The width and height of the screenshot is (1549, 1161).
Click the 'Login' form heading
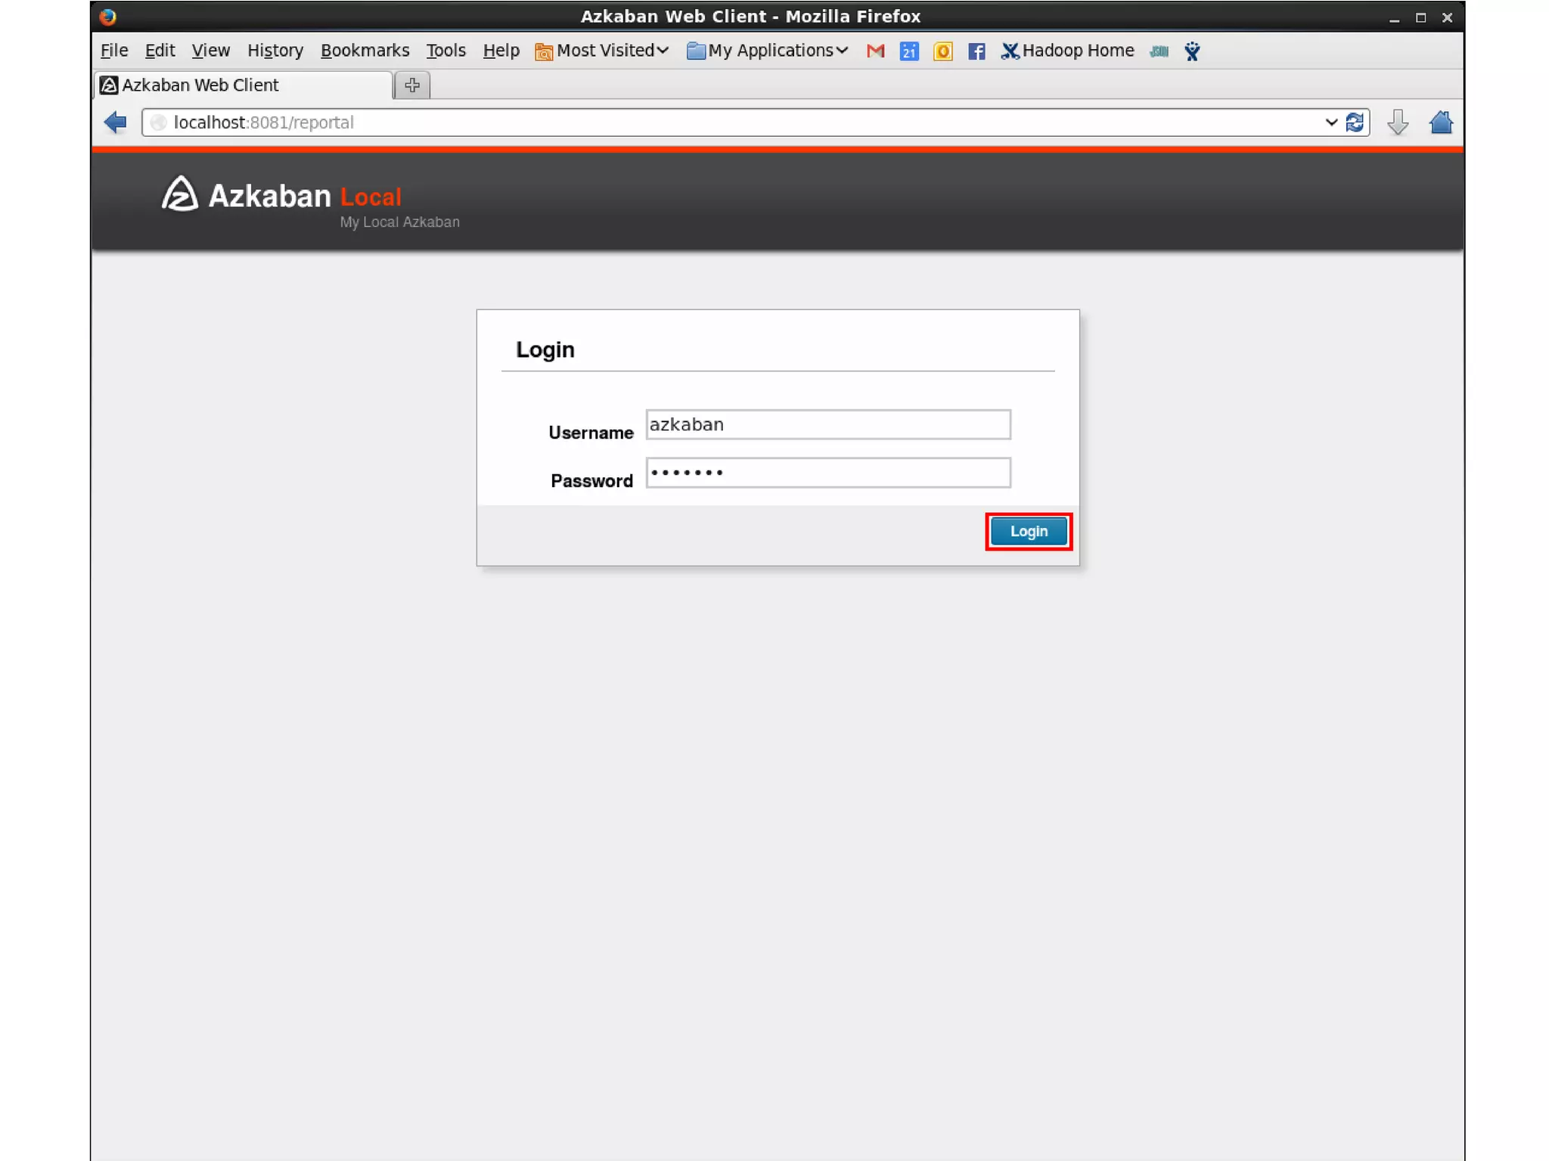[545, 350]
